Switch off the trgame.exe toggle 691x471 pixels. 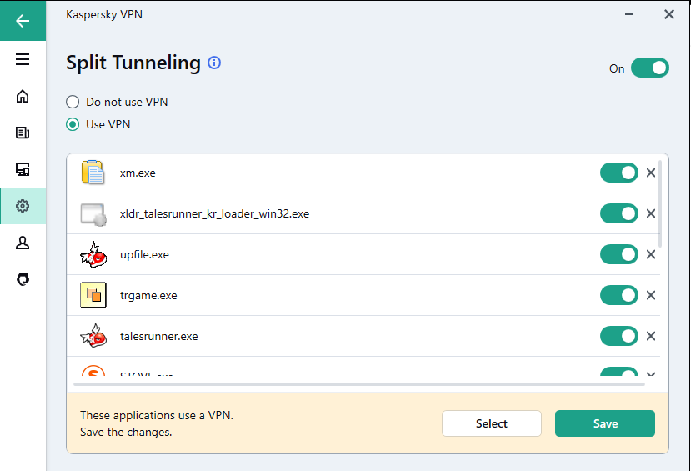(x=618, y=295)
